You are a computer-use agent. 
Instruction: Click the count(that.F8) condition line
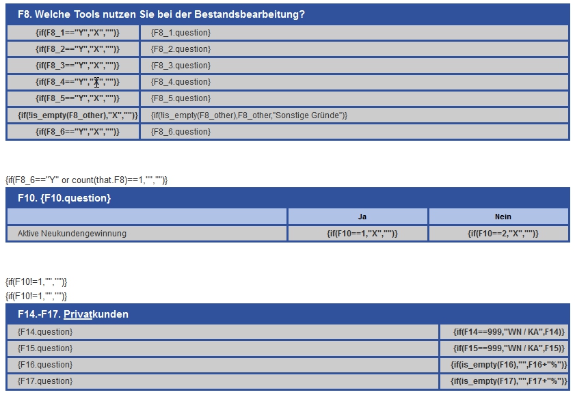(86, 180)
